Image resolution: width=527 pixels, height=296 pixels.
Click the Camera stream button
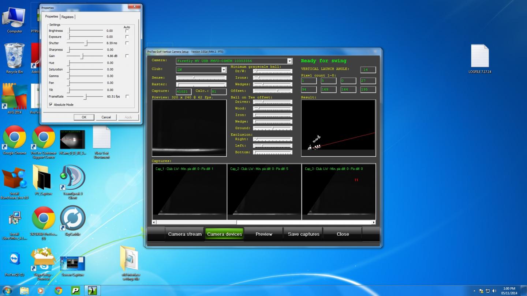(185, 234)
